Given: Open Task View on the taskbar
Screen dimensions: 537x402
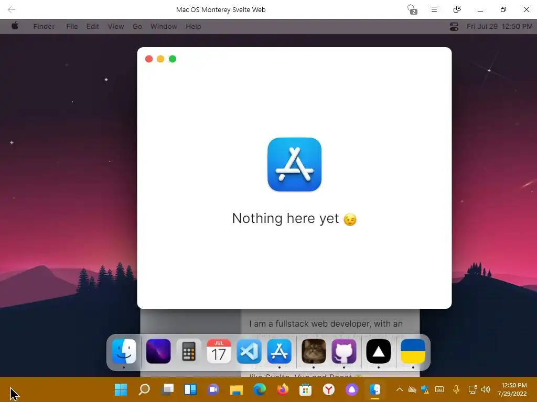Looking at the screenshot, I should (167, 389).
